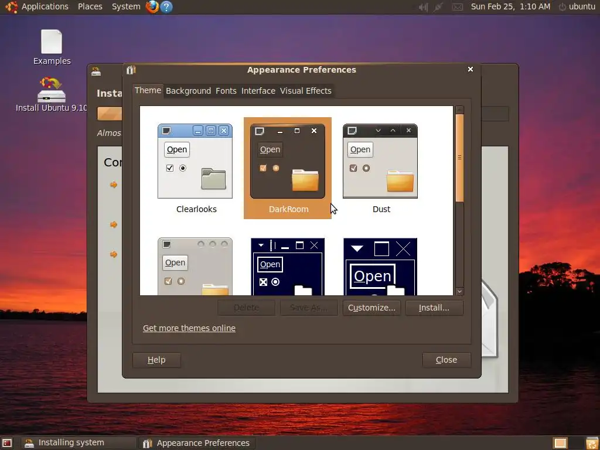Switch to the Background tab
Viewport: 600px width, 450px height.
pos(188,91)
